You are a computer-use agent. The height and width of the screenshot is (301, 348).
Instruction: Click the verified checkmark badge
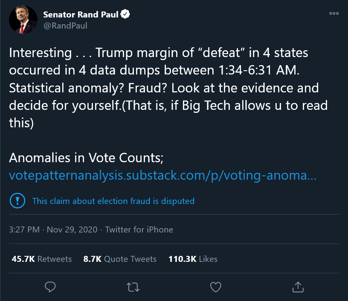click(125, 14)
